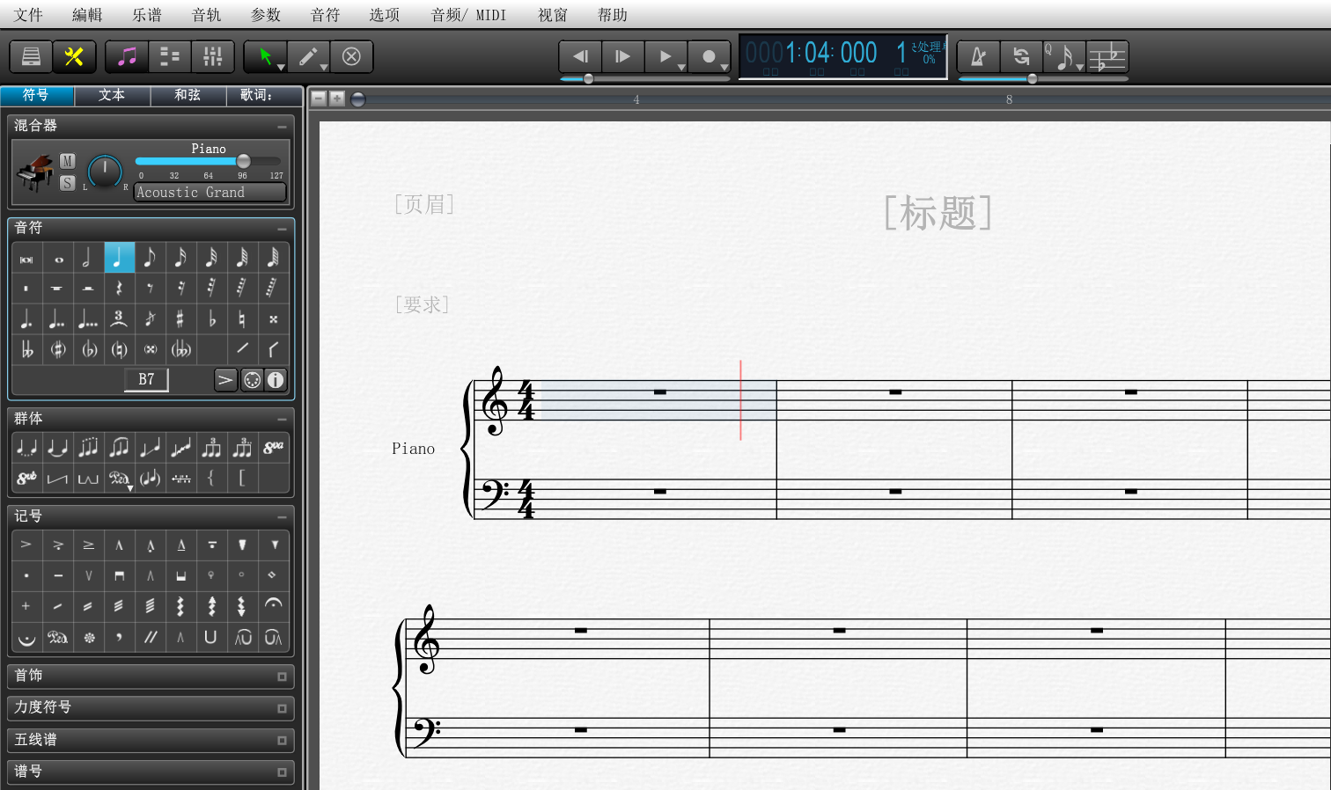Expand the 五线谱 staff panel
Viewport: 1331px width, 790px height.
[282, 741]
